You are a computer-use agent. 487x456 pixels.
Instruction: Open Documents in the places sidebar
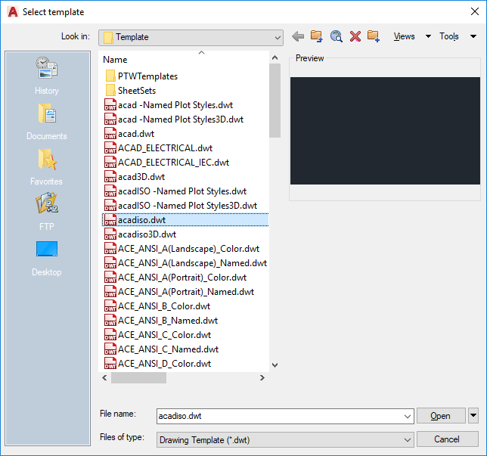pyautogui.click(x=47, y=122)
